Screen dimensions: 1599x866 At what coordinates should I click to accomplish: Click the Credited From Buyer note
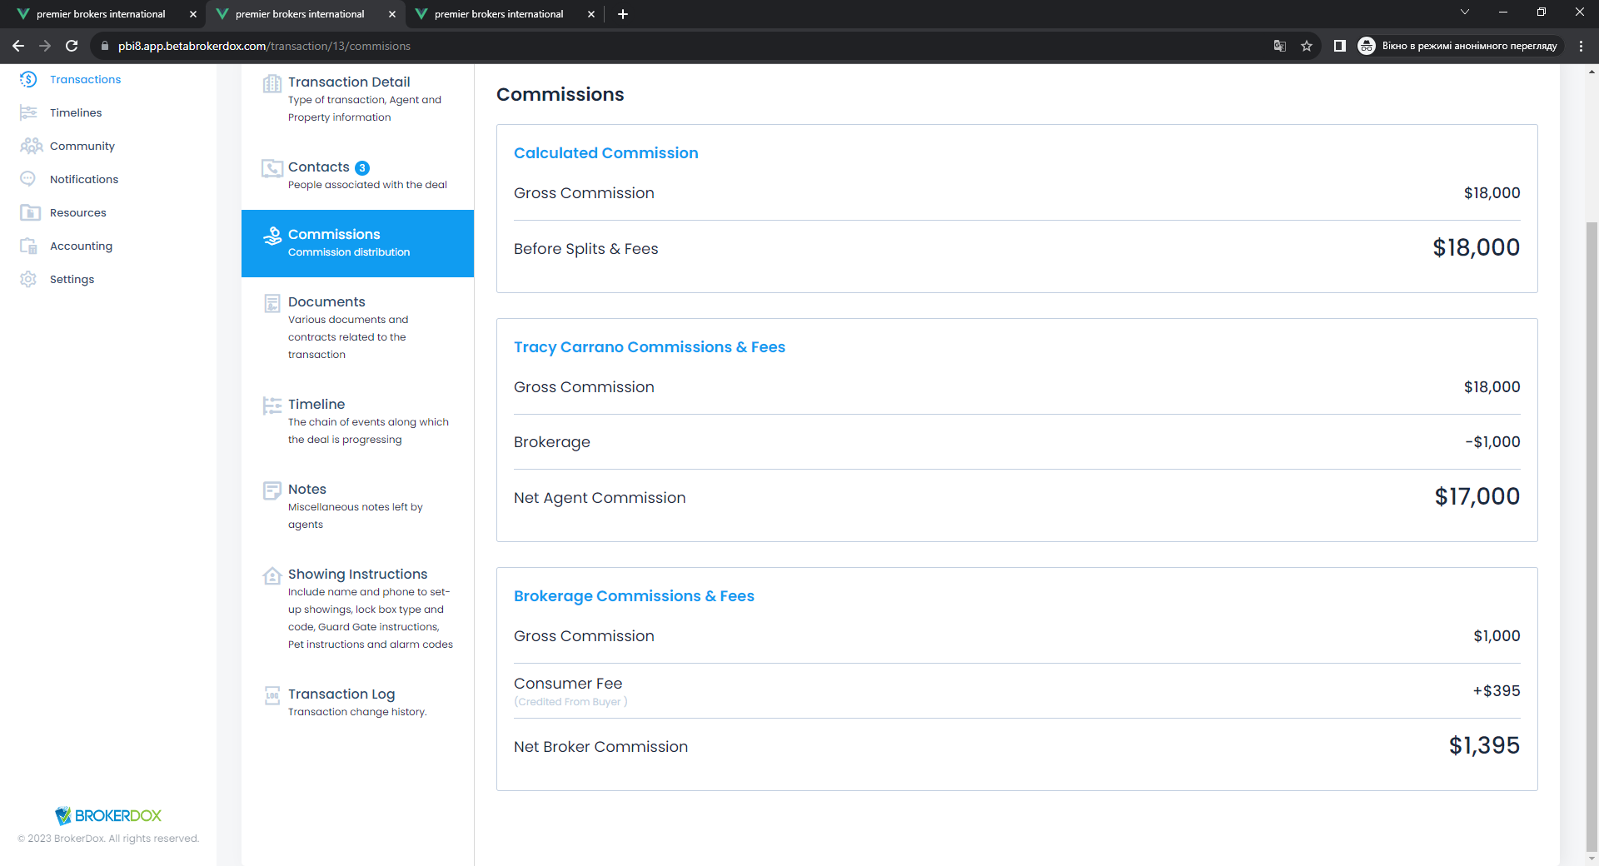point(570,702)
